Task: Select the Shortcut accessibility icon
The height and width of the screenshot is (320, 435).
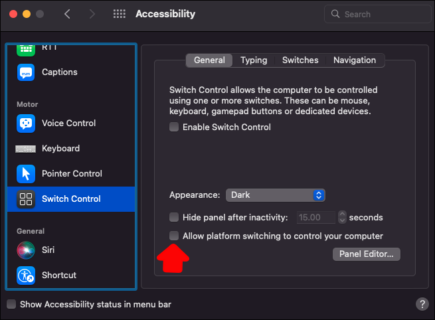Action: pyautogui.click(x=26, y=276)
